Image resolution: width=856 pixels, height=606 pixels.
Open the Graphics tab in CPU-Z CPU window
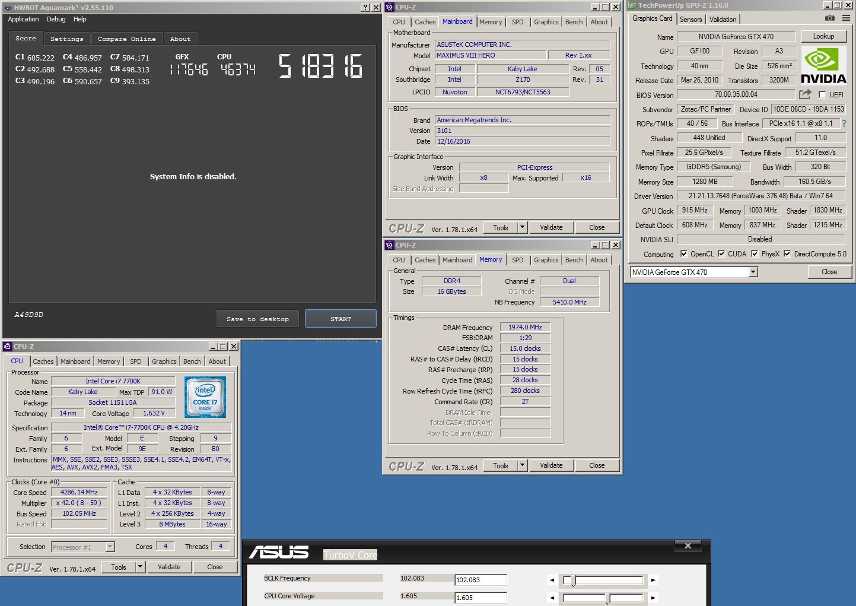click(x=164, y=361)
